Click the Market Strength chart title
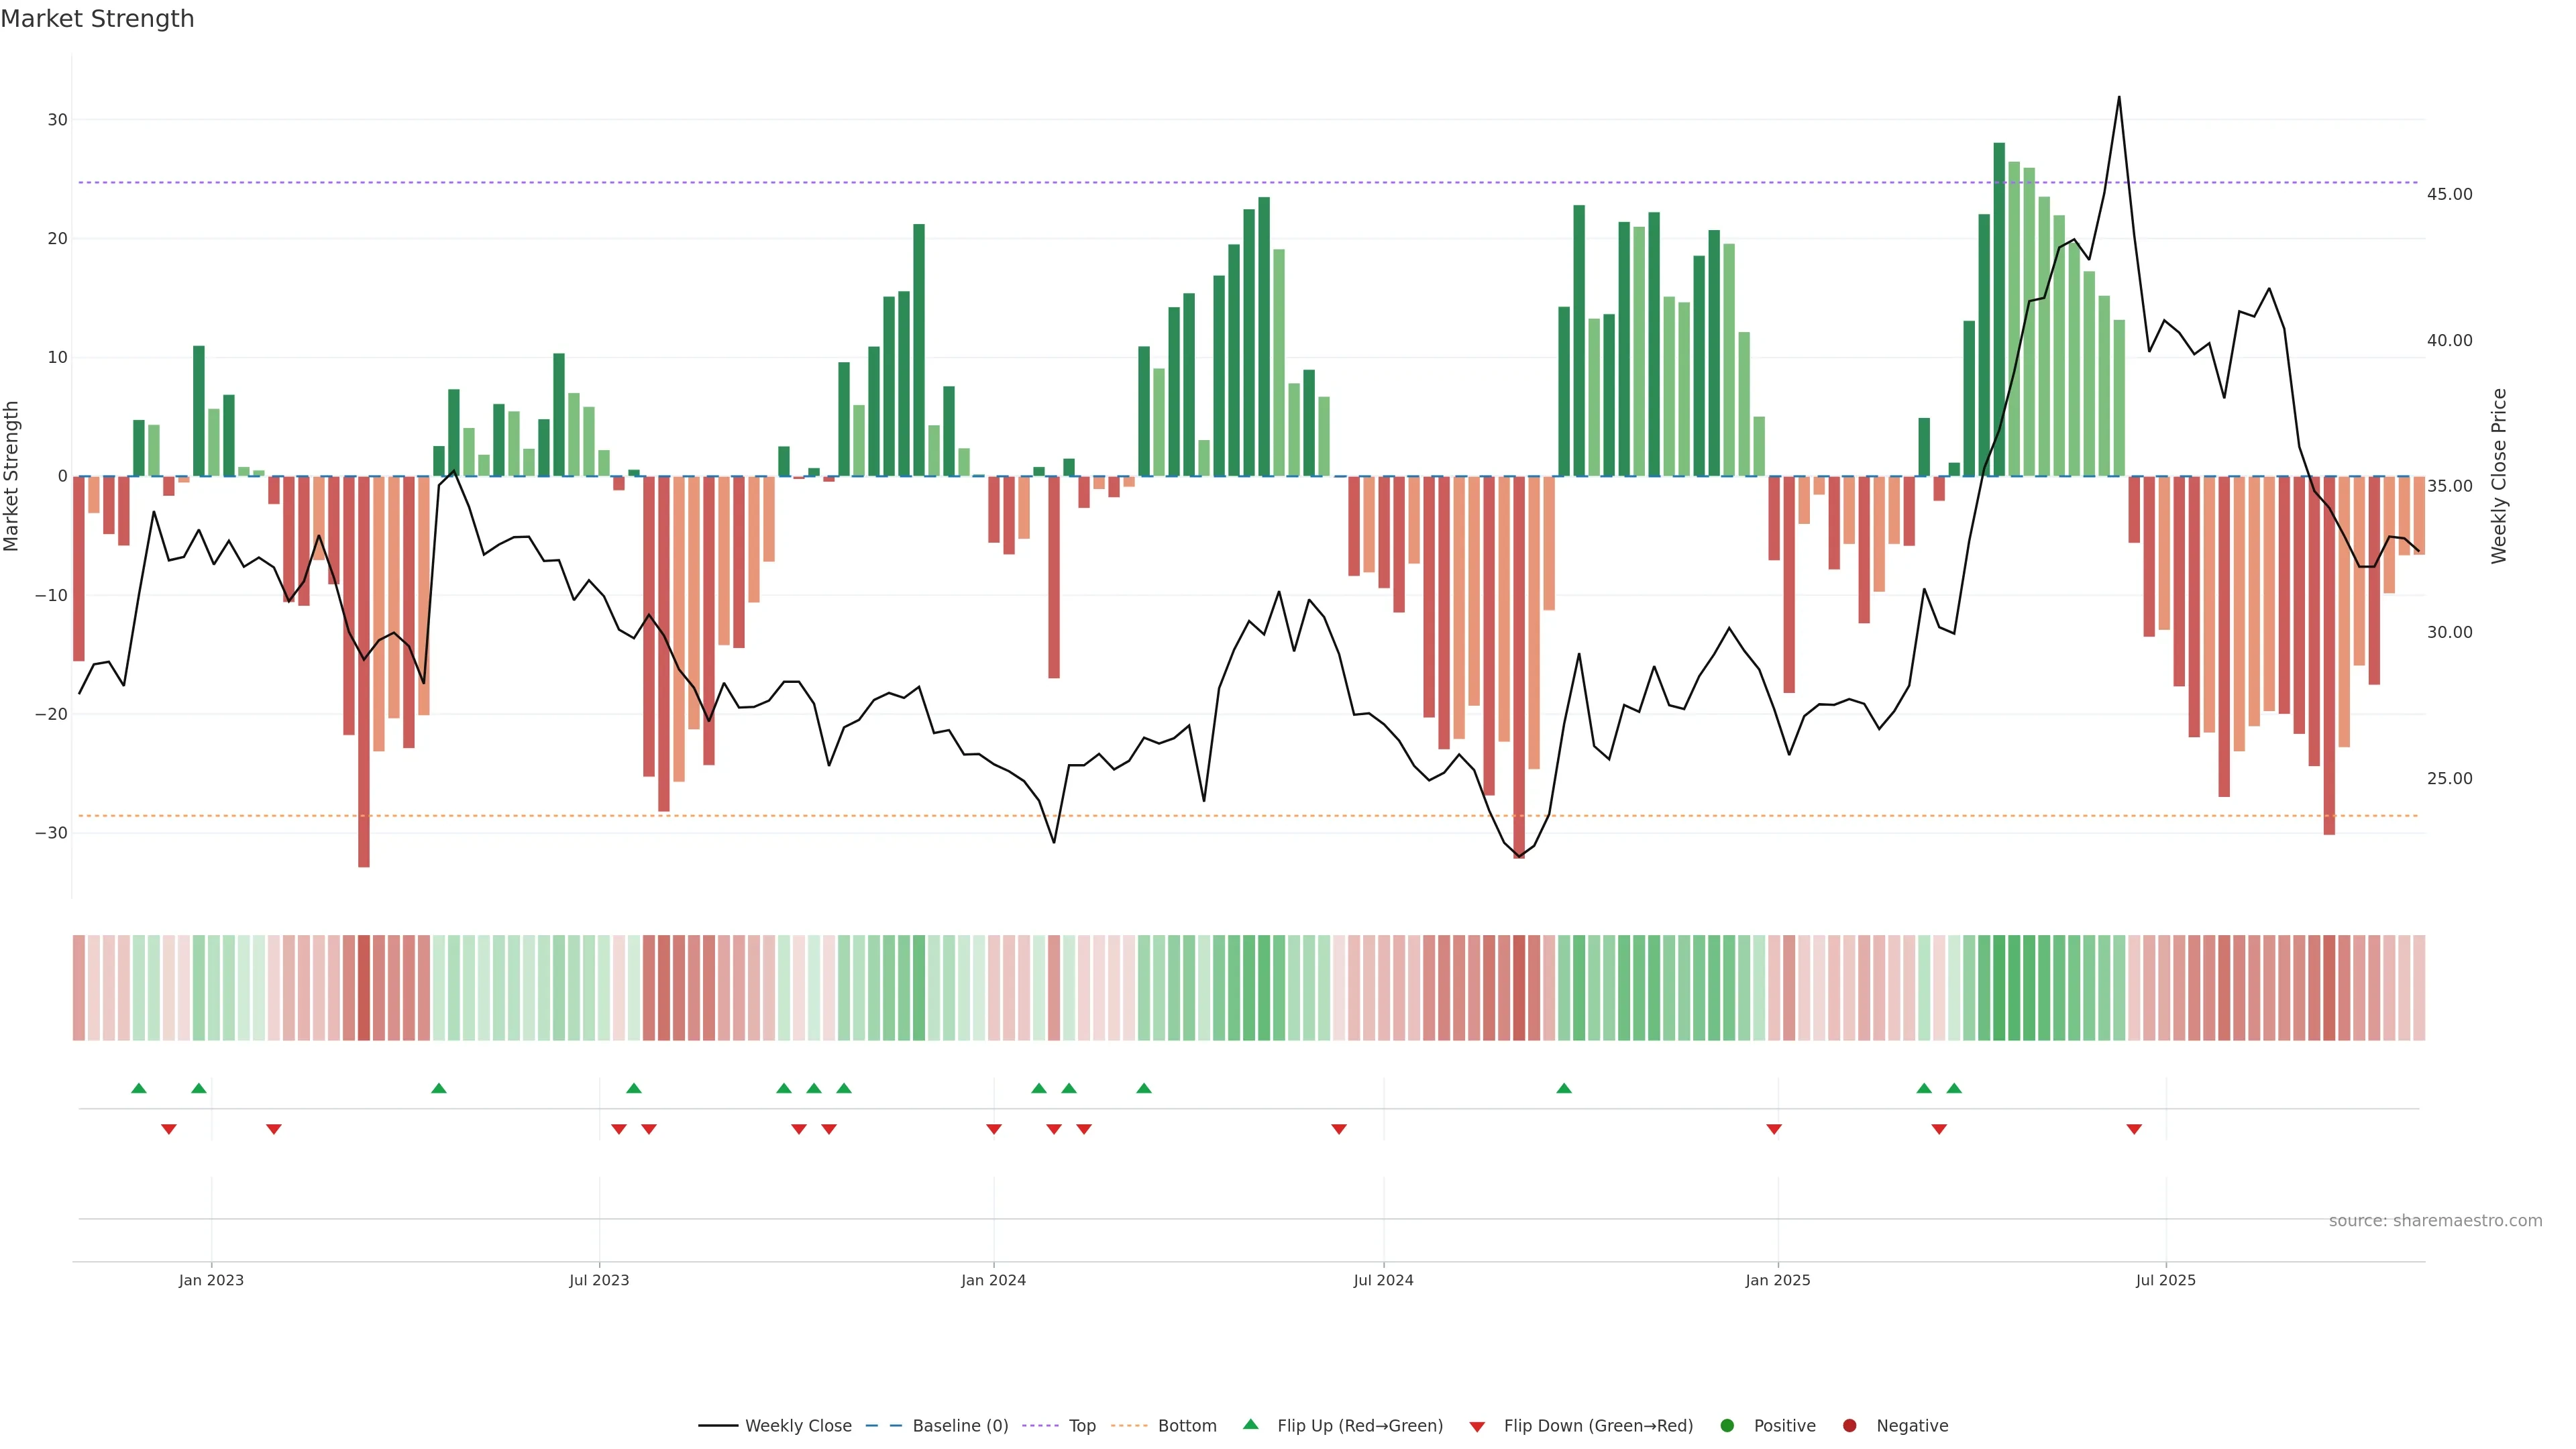 pos(97,19)
